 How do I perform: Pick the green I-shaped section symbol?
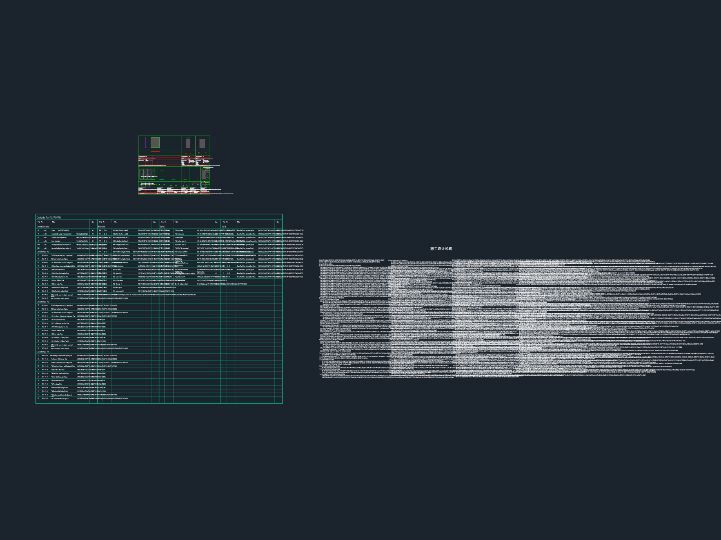[162, 175]
